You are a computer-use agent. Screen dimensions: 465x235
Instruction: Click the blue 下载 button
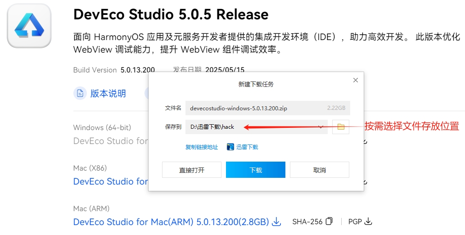click(x=256, y=170)
